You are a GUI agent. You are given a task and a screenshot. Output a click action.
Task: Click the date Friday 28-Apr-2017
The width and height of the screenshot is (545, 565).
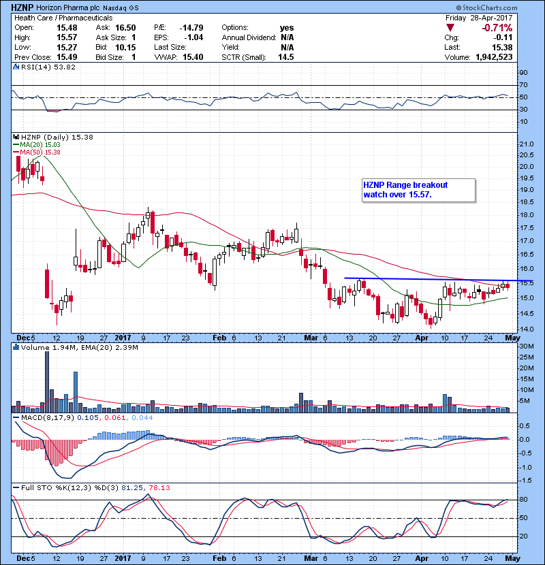tap(479, 18)
